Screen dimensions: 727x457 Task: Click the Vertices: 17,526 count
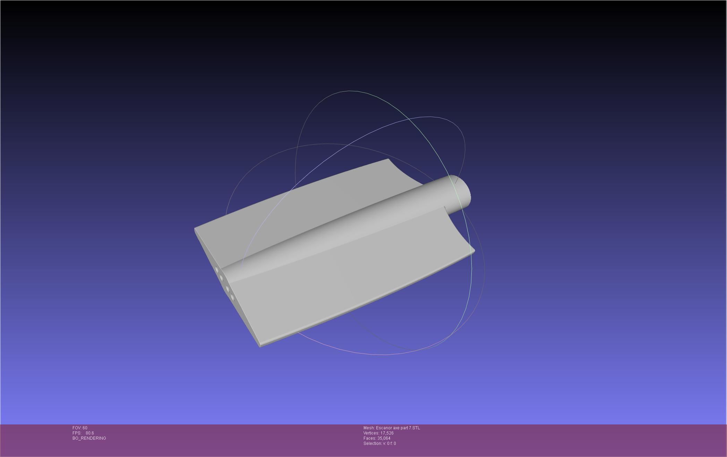pos(378,433)
